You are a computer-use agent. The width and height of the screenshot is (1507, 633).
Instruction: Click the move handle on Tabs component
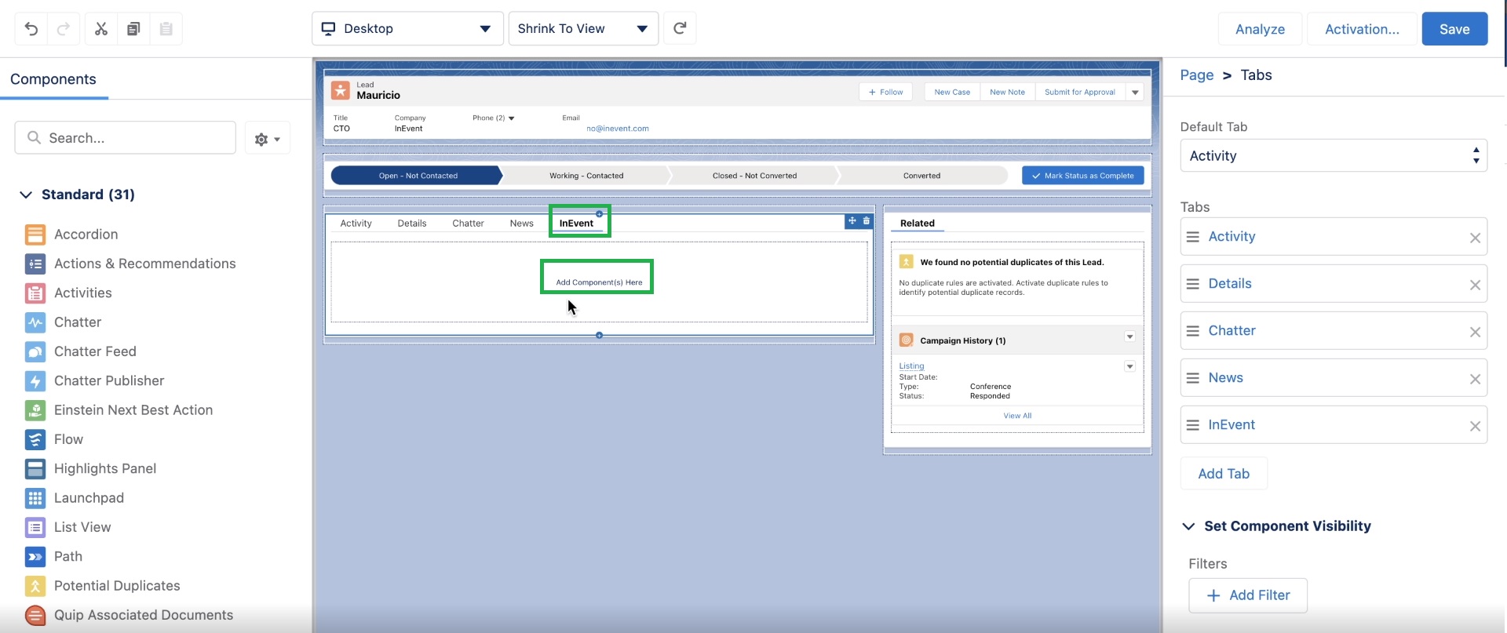click(x=852, y=221)
